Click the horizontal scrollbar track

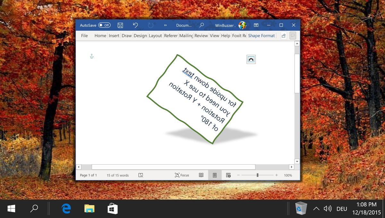(x=185, y=167)
